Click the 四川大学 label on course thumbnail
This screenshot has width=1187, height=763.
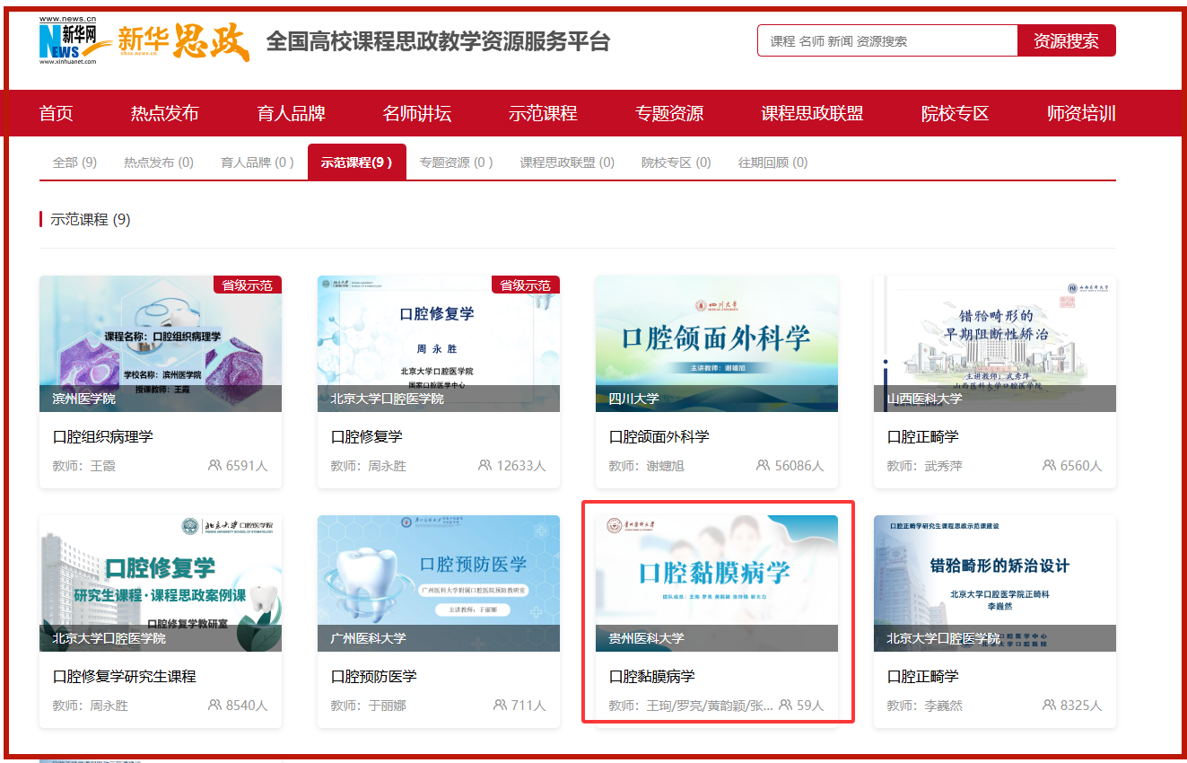pos(633,399)
